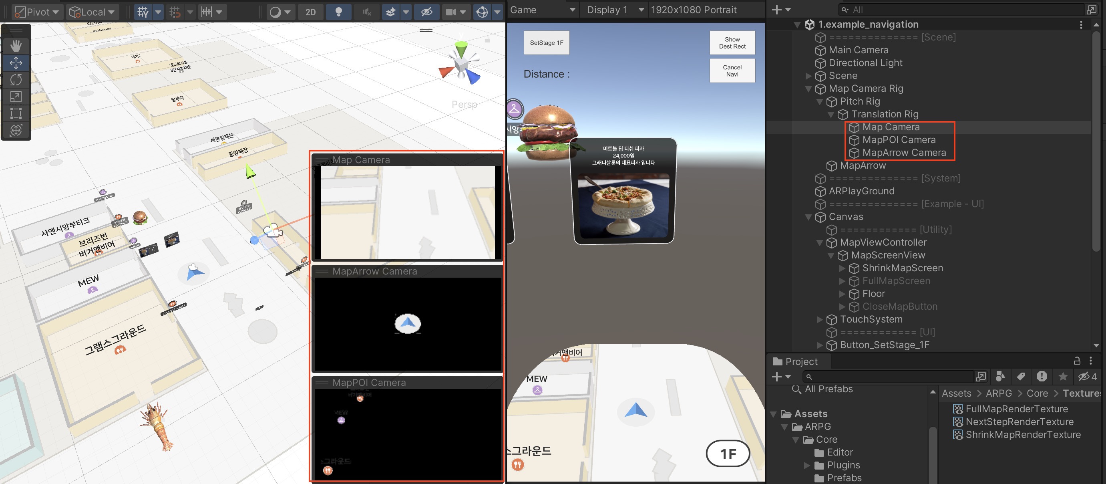Click the blue navigation arrow in Game minimap
Screen dimensions: 1106x484
(x=635, y=410)
